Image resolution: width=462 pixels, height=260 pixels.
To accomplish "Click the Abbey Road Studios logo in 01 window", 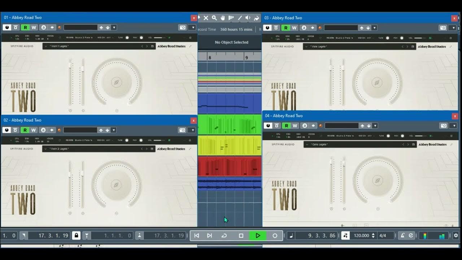I will (x=171, y=46).
